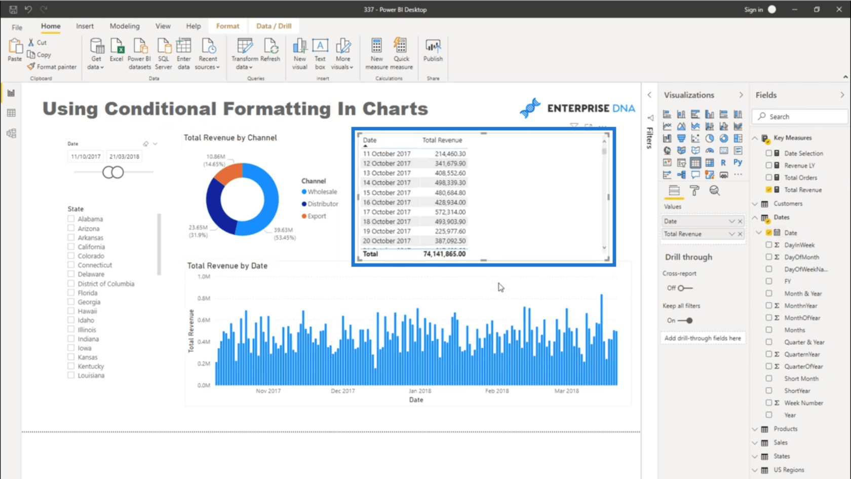Open the Analytics magnifier pane
Viewport: 851px width, 479px height.
(714, 191)
